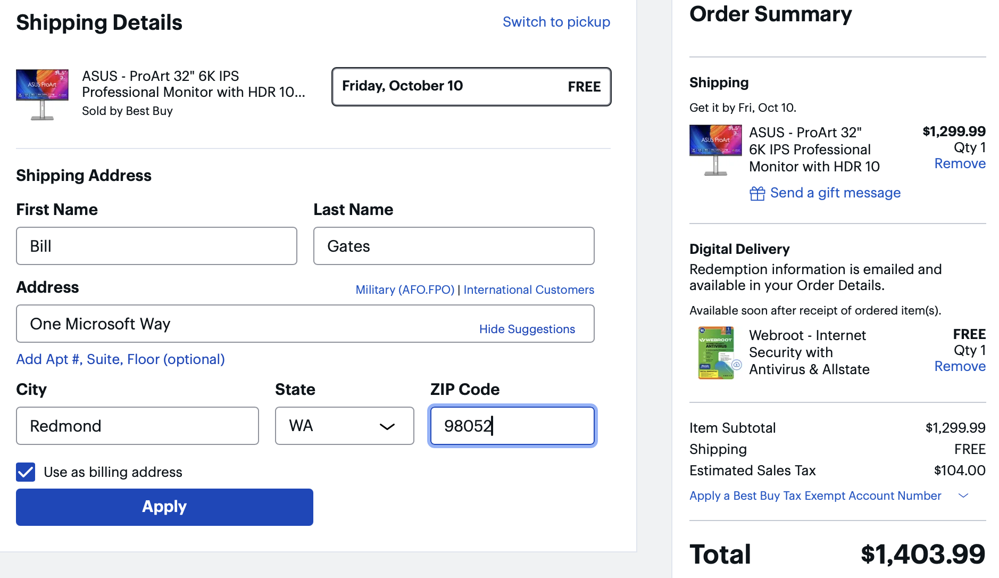Viewport: 999px width, 578px height.
Task: Click the City field containing Redmond
Action: click(x=137, y=426)
